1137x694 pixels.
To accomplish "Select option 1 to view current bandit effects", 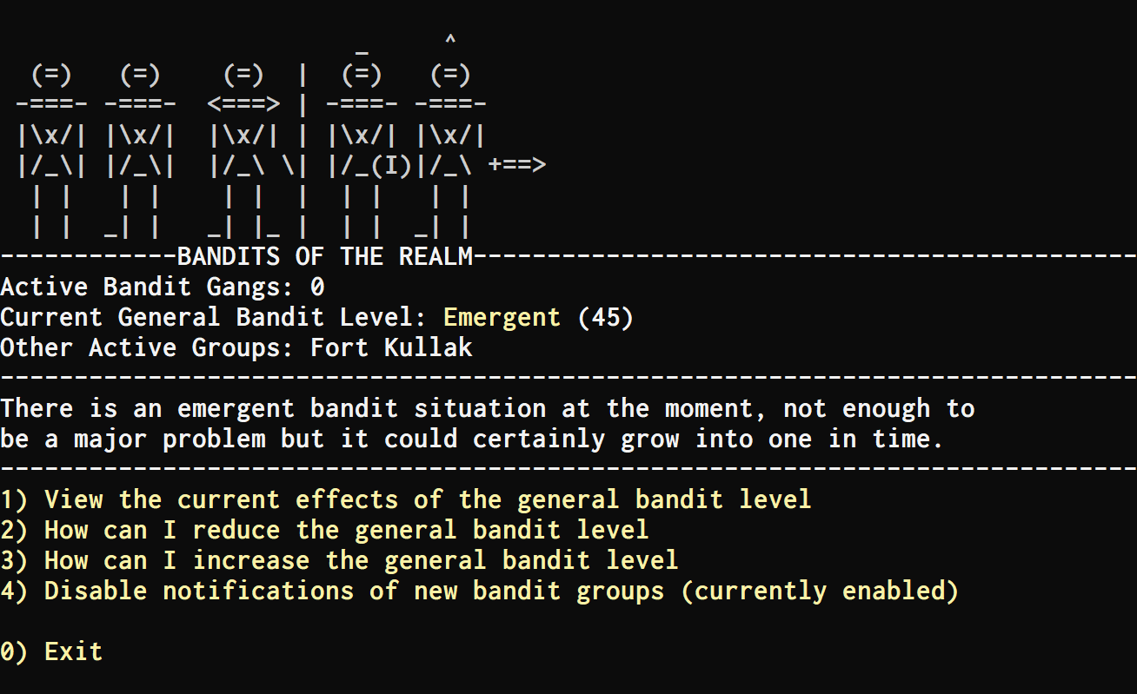I will pyautogui.click(x=406, y=500).
